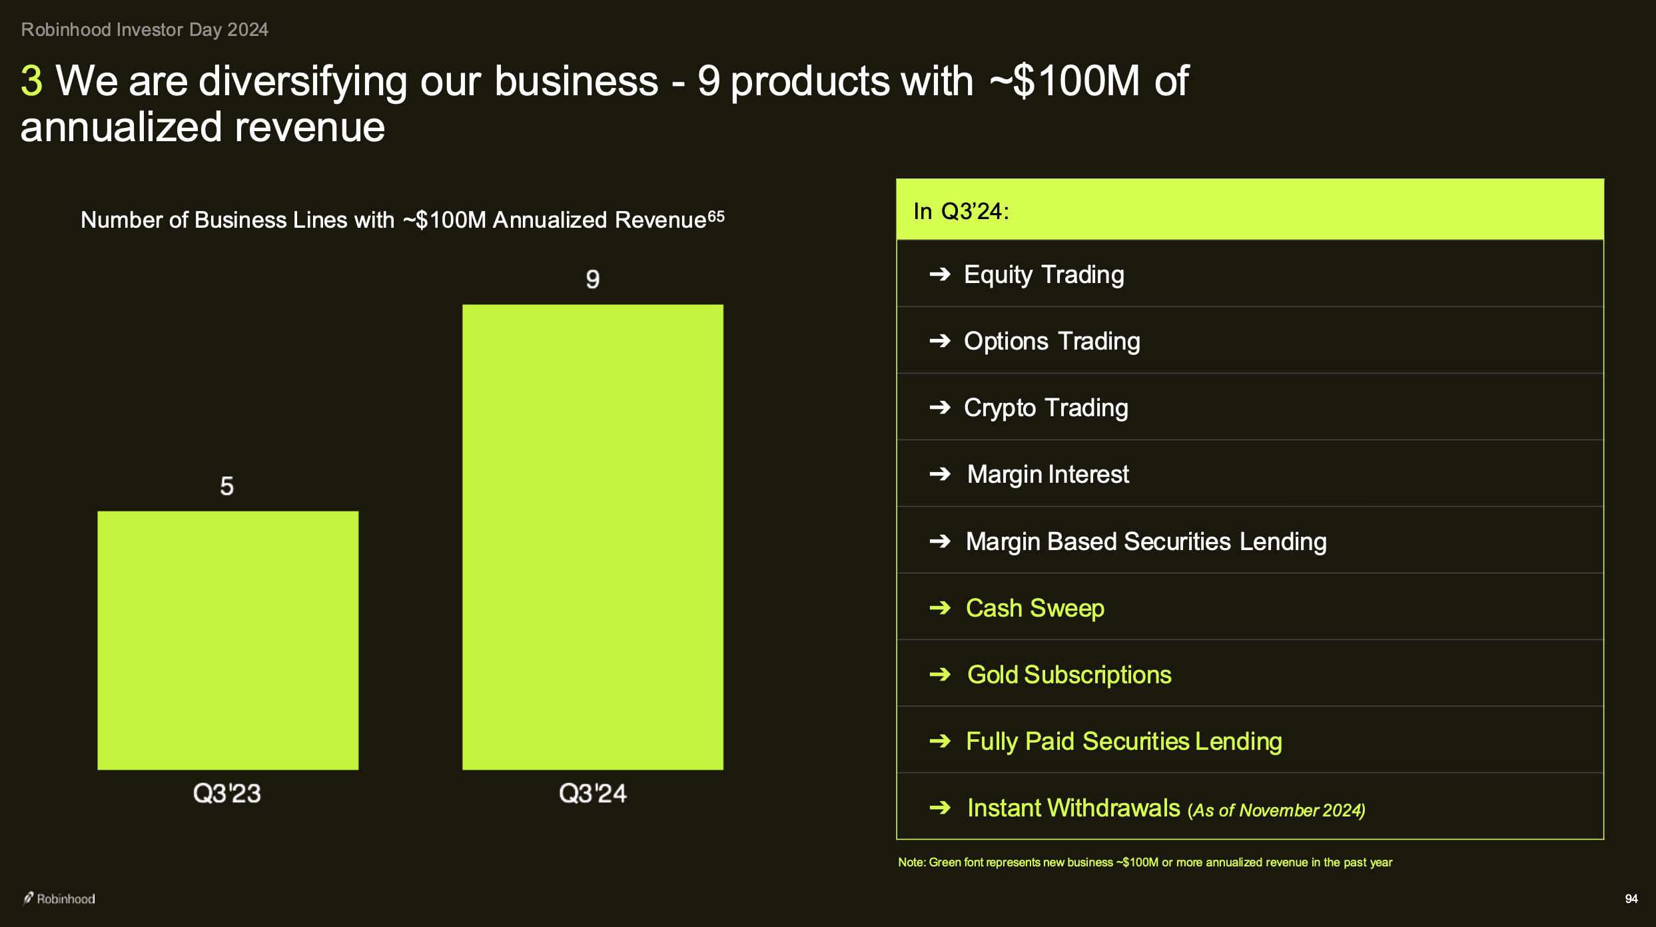Click the arrow icon beside Equity Trading
The image size is (1656, 927).
click(x=940, y=274)
